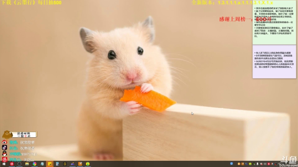298x167 pixels.
Task: Select the purple sticky note
Action: click(274, 62)
